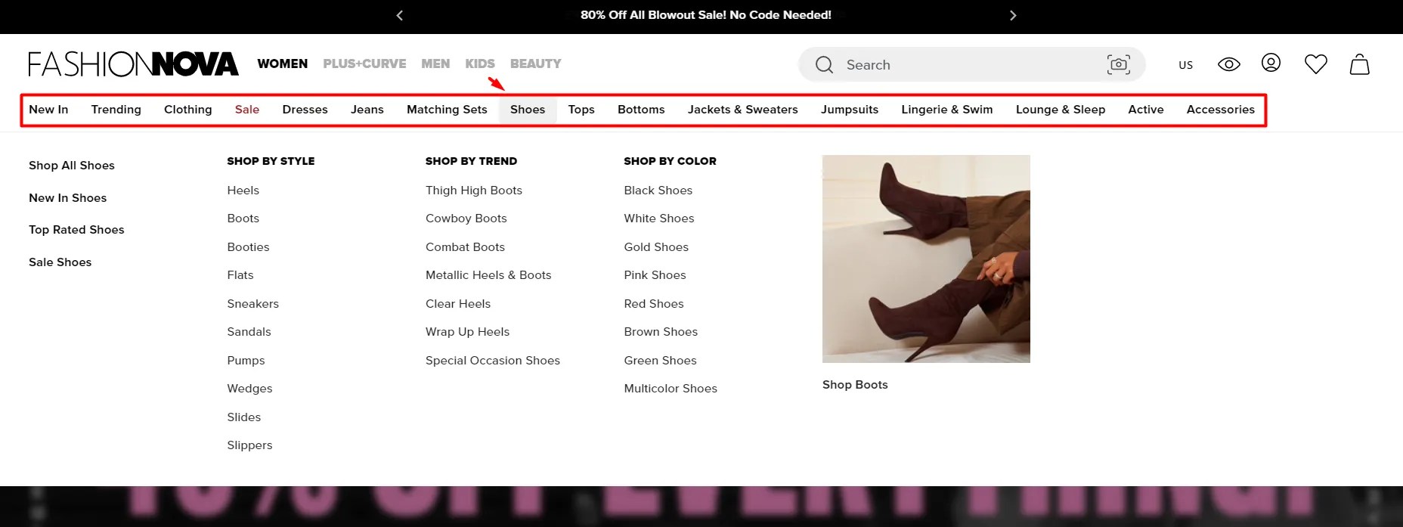Image resolution: width=1403 pixels, height=527 pixels.
Task: Click into the Search field
Action: pos(972,65)
